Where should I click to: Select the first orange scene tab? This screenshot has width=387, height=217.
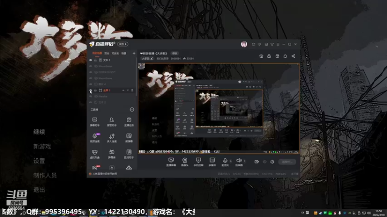tap(97, 53)
